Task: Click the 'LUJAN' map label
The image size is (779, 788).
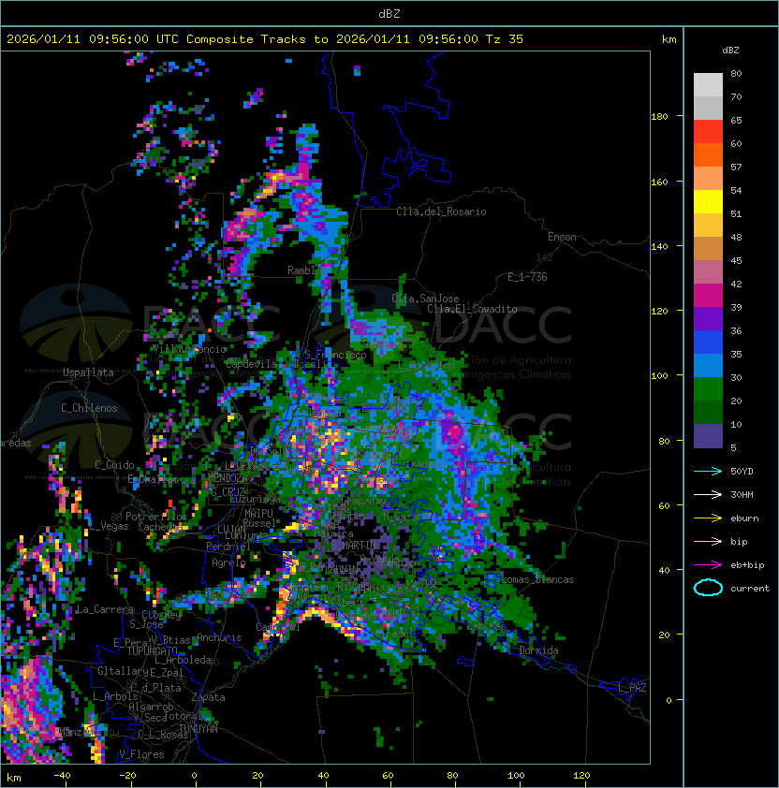Action: (x=231, y=529)
